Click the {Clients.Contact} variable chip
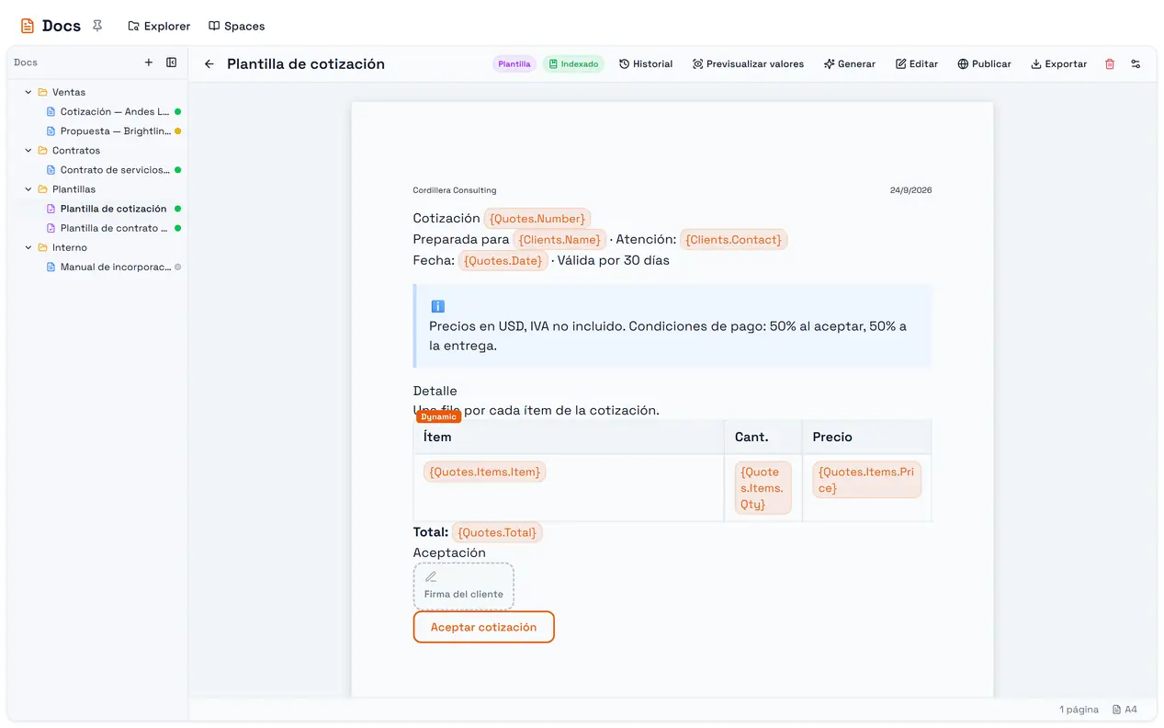This screenshot has height=728, width=1164. tap(733, 240)
